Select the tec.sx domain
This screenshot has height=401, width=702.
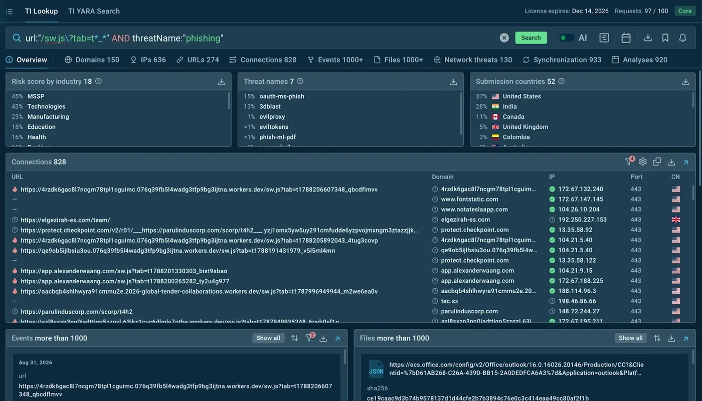pyautogui.click(x=449, y=301)
